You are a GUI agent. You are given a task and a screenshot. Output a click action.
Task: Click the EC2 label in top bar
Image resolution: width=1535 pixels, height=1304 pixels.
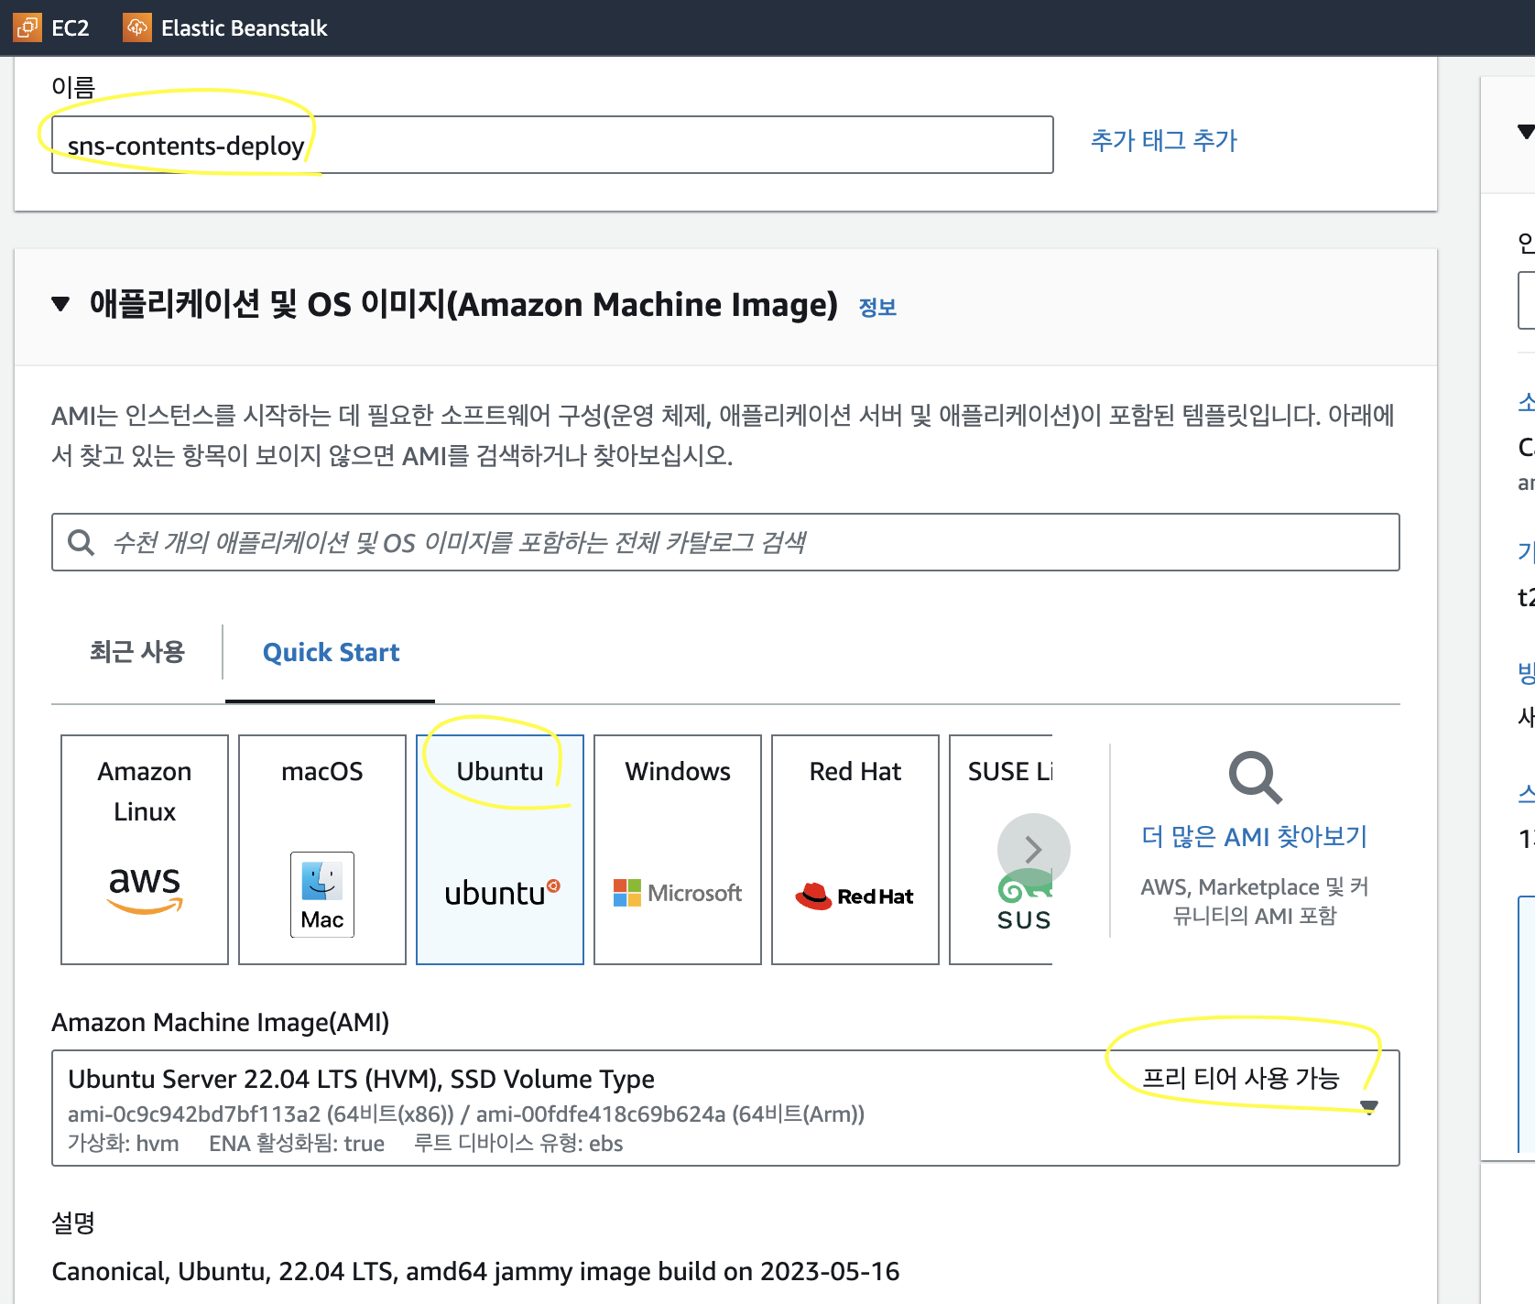click(71, 28)
